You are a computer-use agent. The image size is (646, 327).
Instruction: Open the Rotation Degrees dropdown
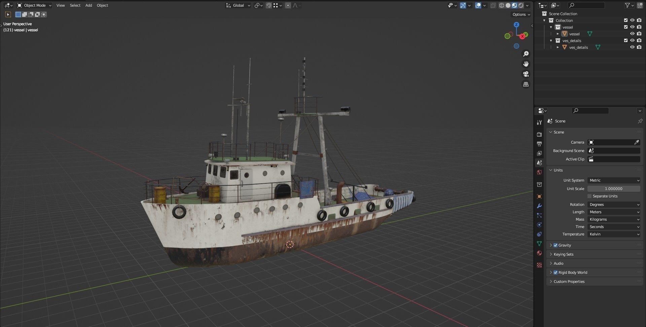pos(614,205)
